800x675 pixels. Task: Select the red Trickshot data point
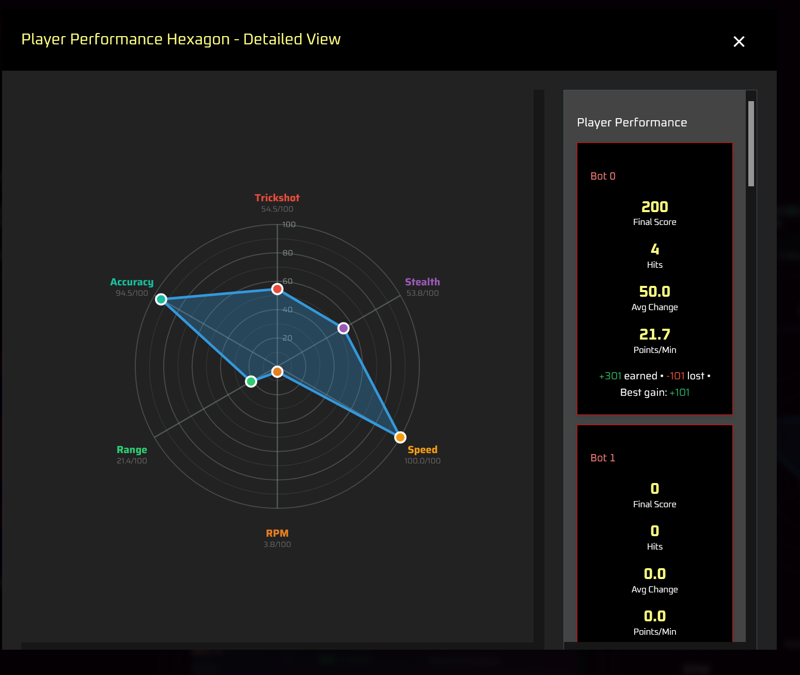point(277,289)
